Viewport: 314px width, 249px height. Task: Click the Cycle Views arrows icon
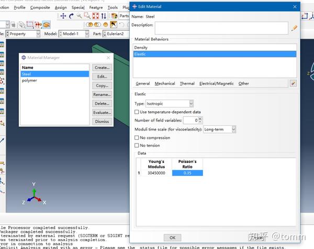coord(104,16)
